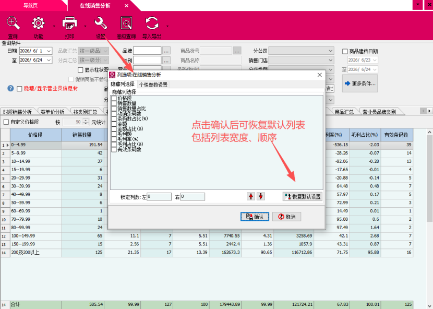Click the 打印 printer toolbar icon
The image size is (433, 309).
point(69,23)
